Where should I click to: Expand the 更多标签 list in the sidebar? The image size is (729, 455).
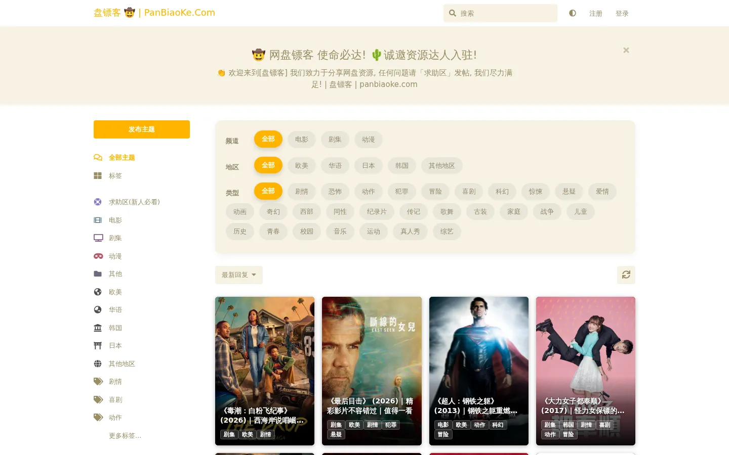click(125, 436)
